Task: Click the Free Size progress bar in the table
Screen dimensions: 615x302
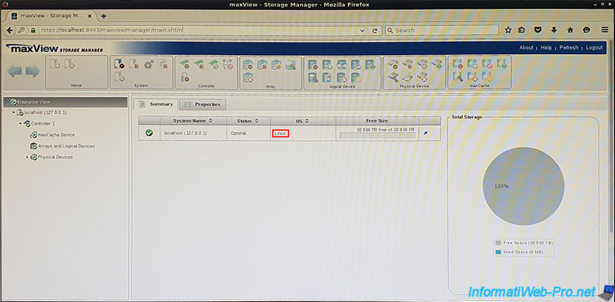Action: click(378, 136)
